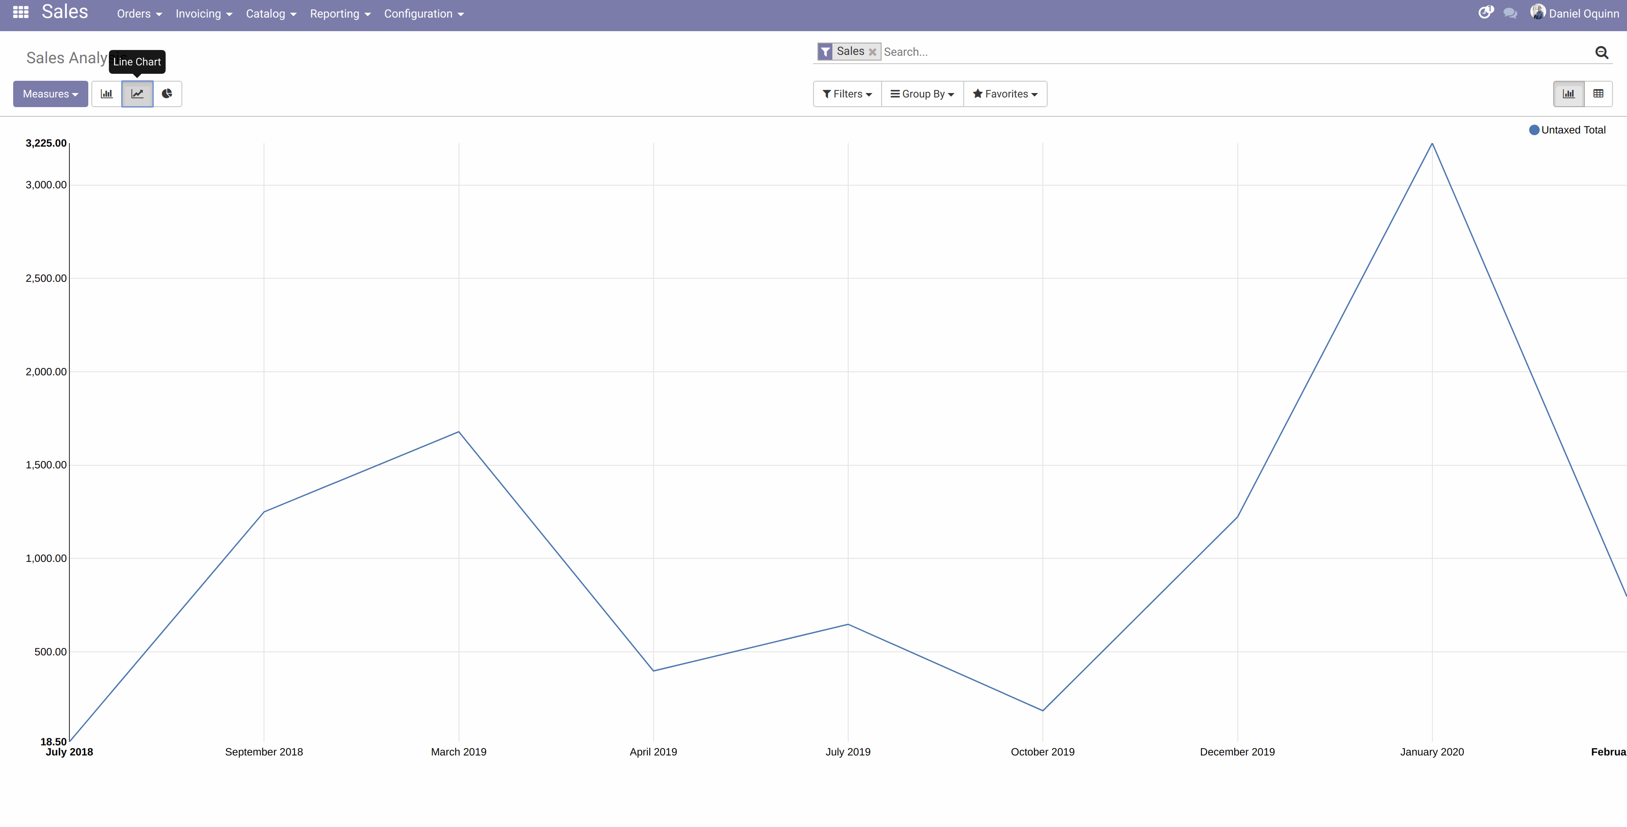Expand the Measures dropdown
This screenshot has height=827, width=1627.
[51, 94]
